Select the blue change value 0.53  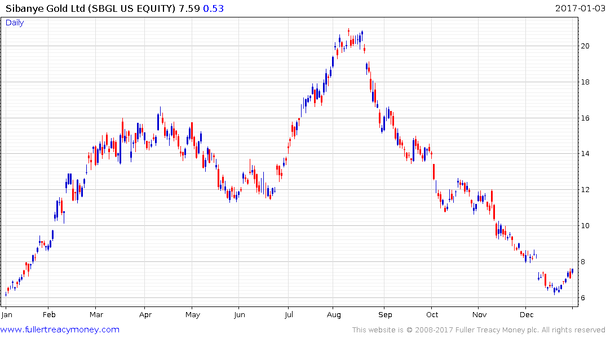(x=213, y=8)
